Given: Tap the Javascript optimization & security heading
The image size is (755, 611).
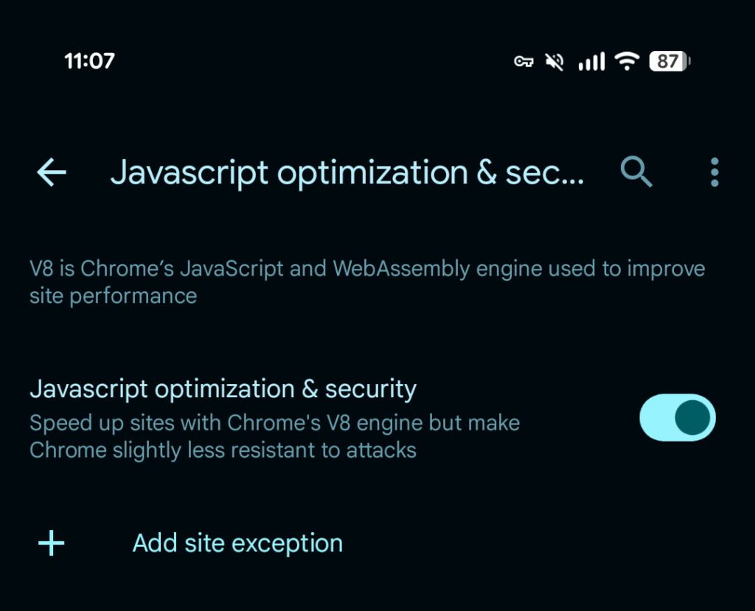Looking at the screenshot, I should coord(221,388).
